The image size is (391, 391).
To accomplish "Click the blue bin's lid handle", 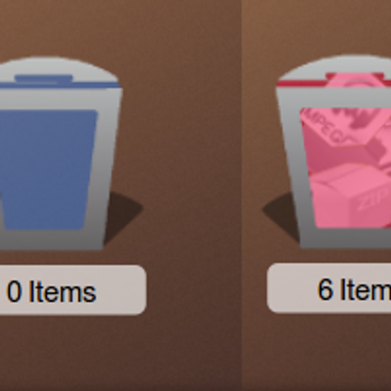I will (44, 78).
